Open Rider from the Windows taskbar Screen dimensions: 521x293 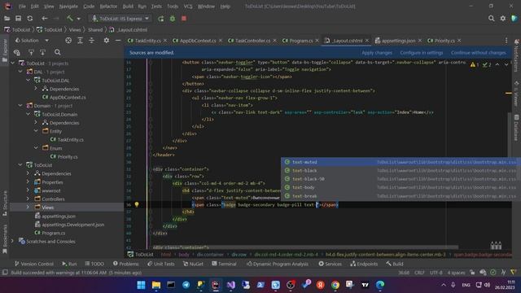tap(216, 285)
